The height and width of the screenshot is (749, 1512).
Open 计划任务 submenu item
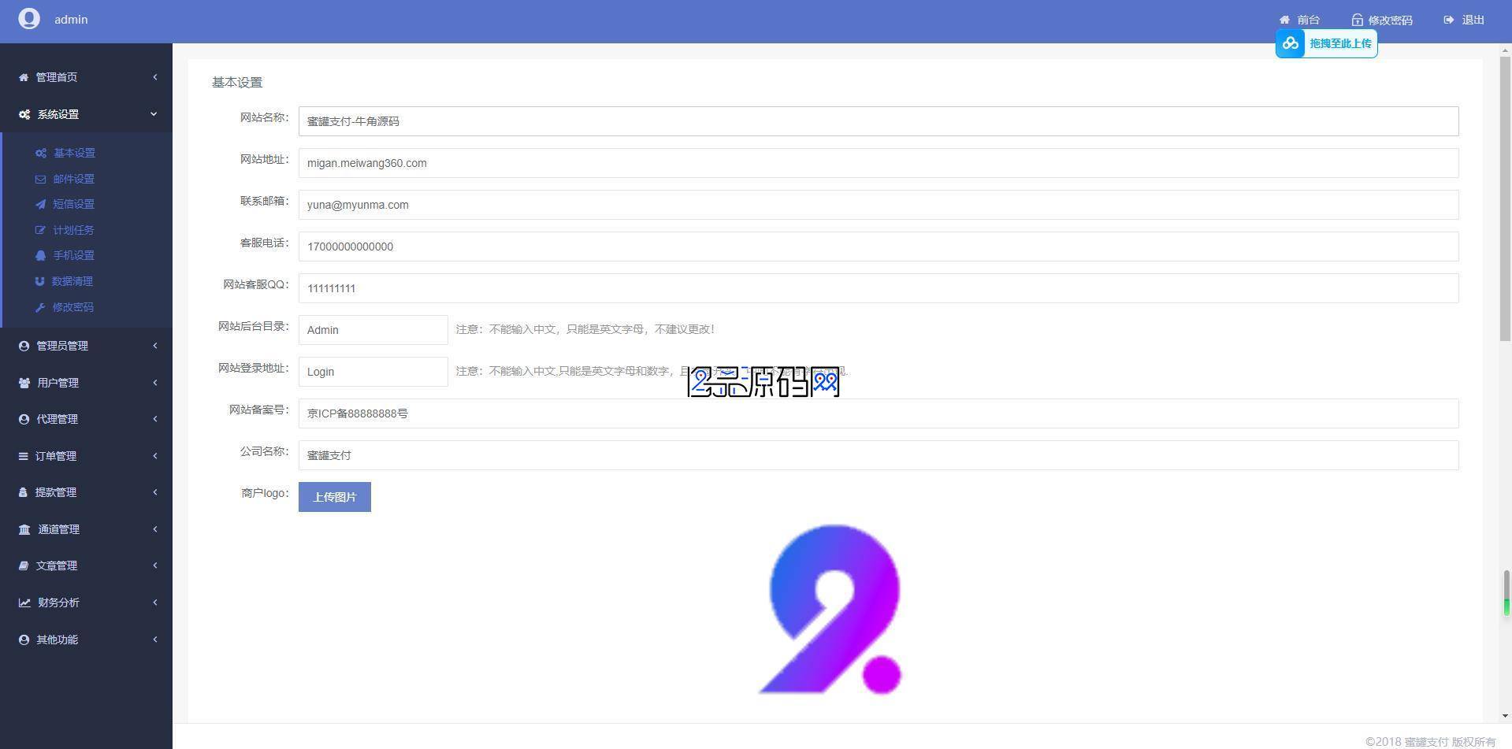[x=73, y=230]
